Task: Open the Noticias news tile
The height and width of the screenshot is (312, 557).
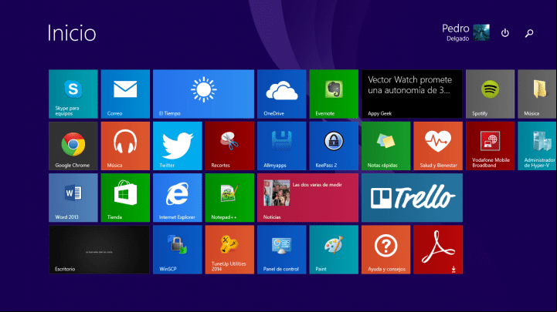Action: coord(307,198)
